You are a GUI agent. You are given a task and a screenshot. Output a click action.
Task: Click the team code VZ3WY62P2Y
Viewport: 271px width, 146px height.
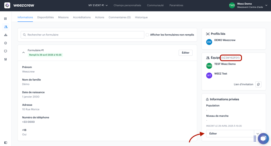[230, 58]
